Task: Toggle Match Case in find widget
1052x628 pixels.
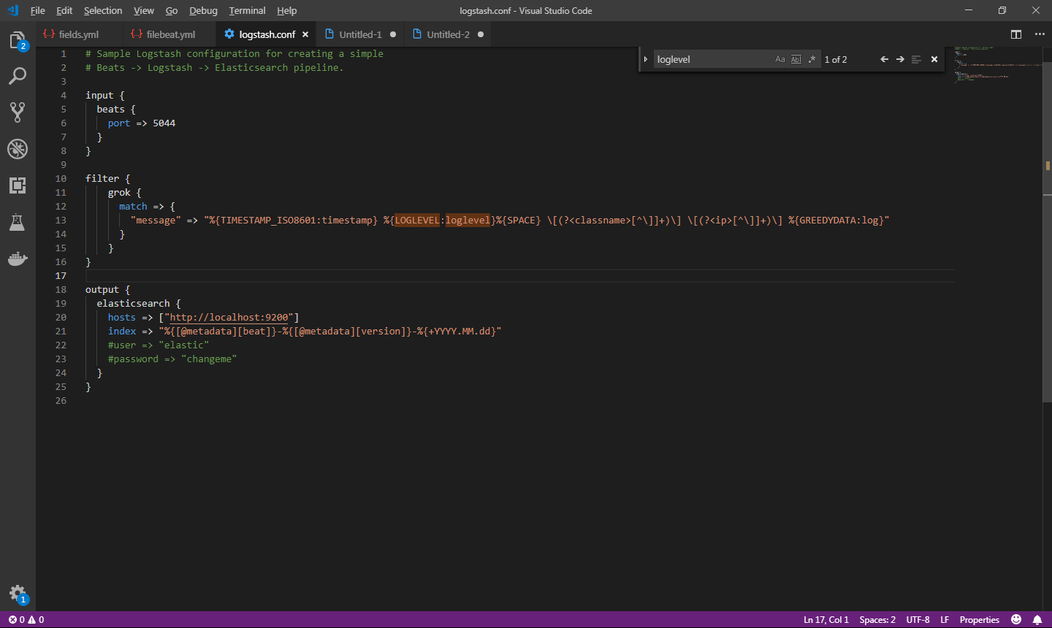Action: [x=780, y=59]
